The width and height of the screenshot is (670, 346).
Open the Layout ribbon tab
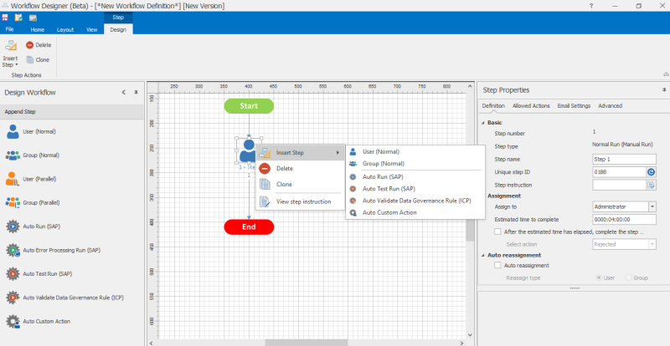click(x=65, y=28)
